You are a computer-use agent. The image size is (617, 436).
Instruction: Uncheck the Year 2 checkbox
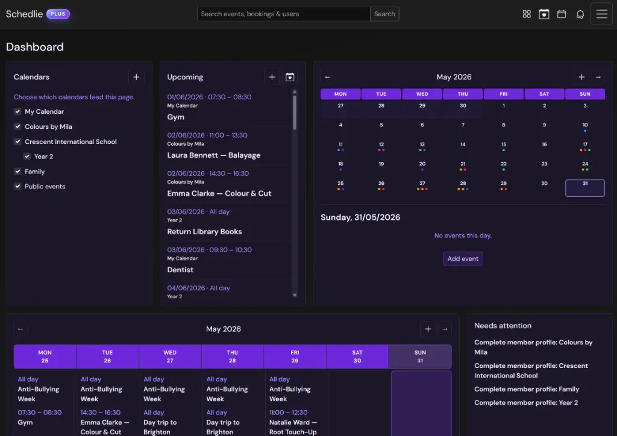pyautogui.click(x=27, y=156)
